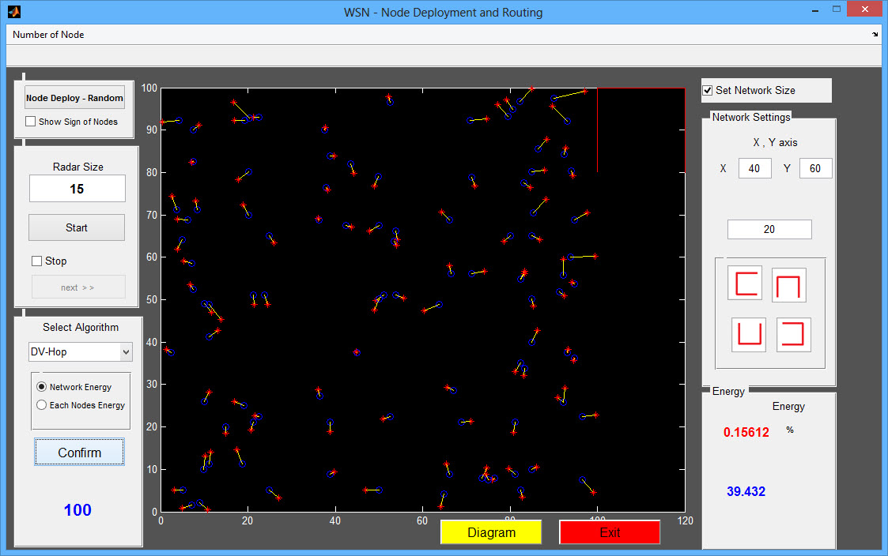
Task: Click the yellow Diagram button
Action: pos(491,532)
